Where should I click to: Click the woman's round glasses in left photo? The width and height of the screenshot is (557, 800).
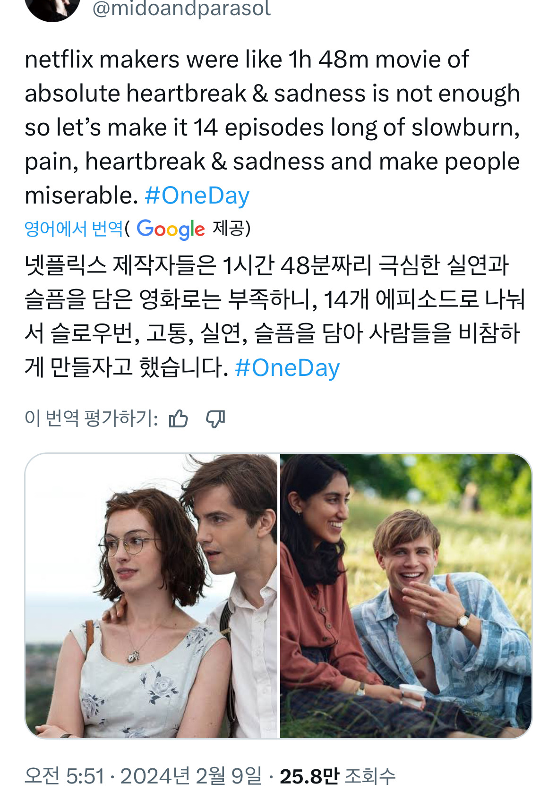[x=129, y=545]
